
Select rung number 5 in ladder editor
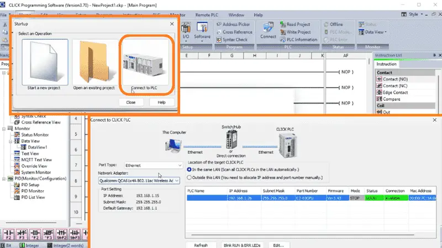pyautogui.click(x=76, y=134)
